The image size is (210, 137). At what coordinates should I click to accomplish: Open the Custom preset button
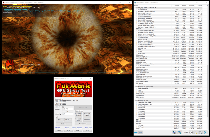(83, 124)
